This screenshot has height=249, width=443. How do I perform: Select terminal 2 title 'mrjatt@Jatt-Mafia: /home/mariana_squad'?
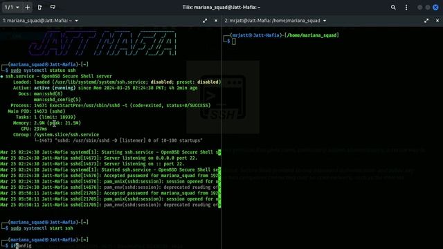[272, 21]
